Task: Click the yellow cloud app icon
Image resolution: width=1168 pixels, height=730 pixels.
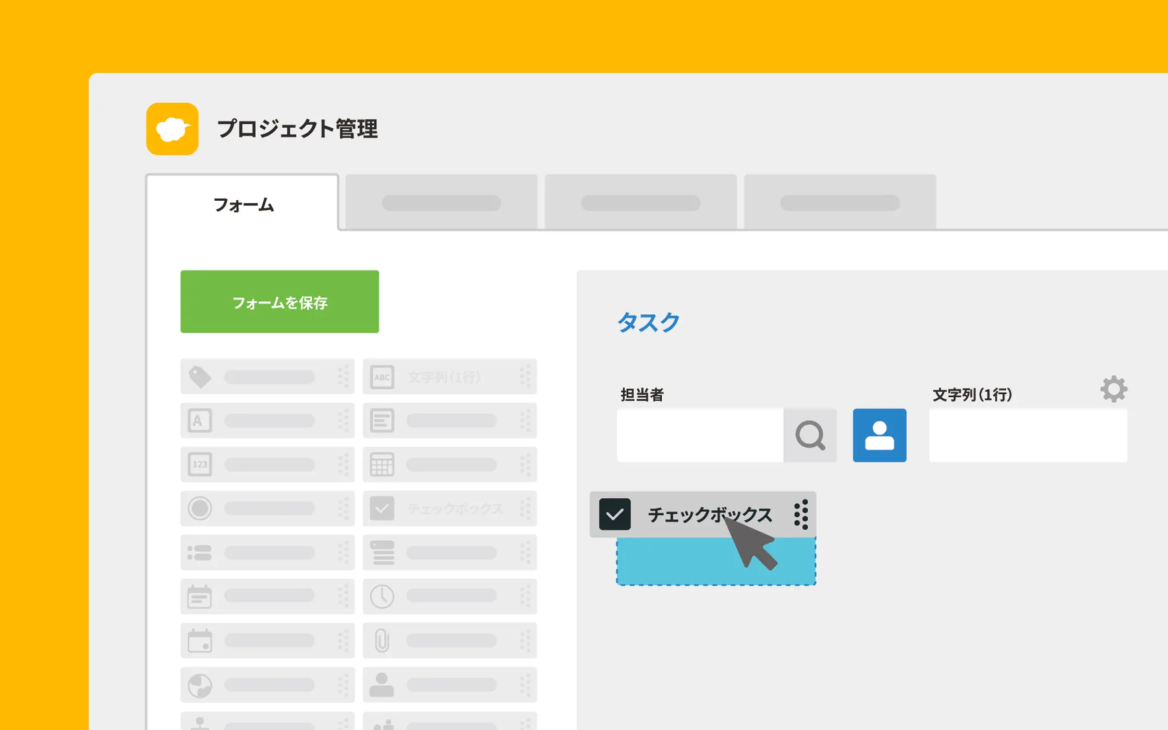Action: tap(172, 129)
